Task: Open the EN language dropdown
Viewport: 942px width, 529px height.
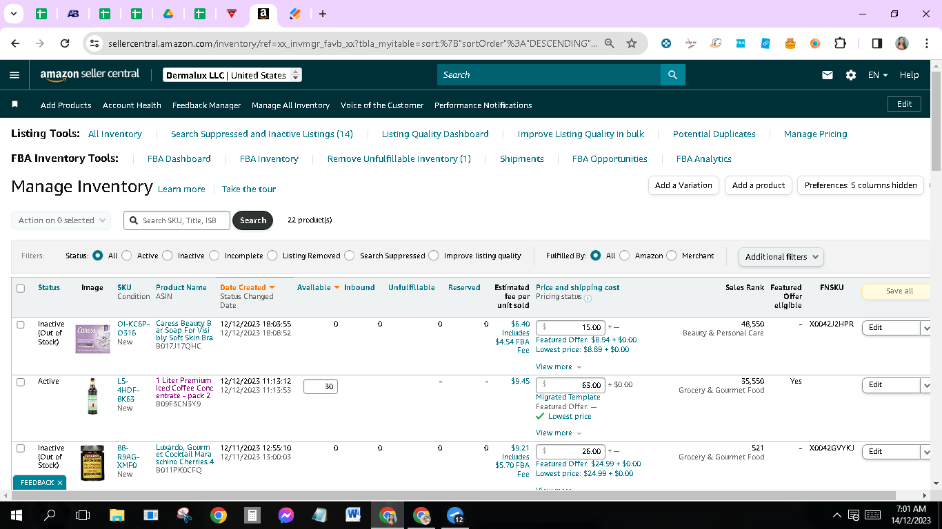Action: 878,75
